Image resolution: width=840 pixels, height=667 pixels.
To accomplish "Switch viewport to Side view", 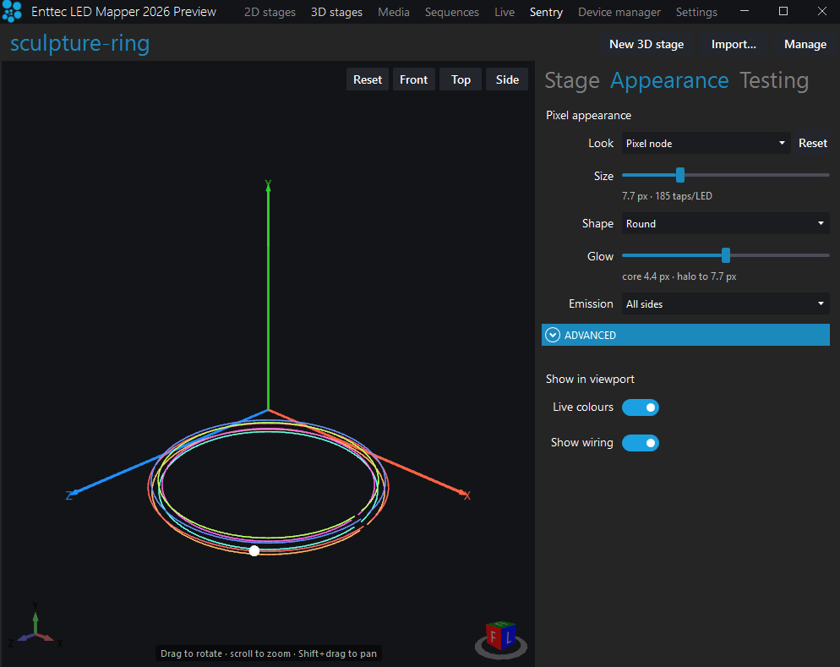I will [507, 79].
